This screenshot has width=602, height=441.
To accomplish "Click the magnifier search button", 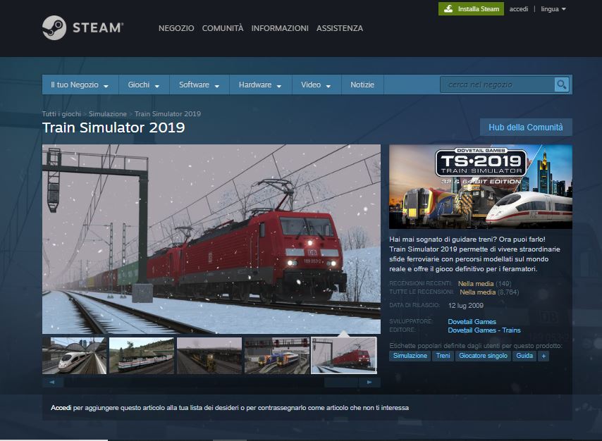I will tap(561, 85).
